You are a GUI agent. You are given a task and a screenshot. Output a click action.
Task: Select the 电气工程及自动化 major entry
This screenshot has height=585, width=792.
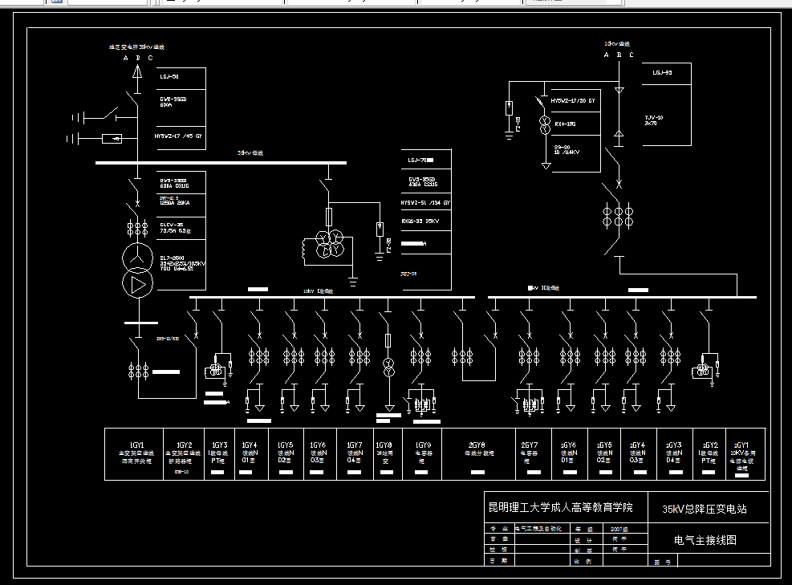538,528
